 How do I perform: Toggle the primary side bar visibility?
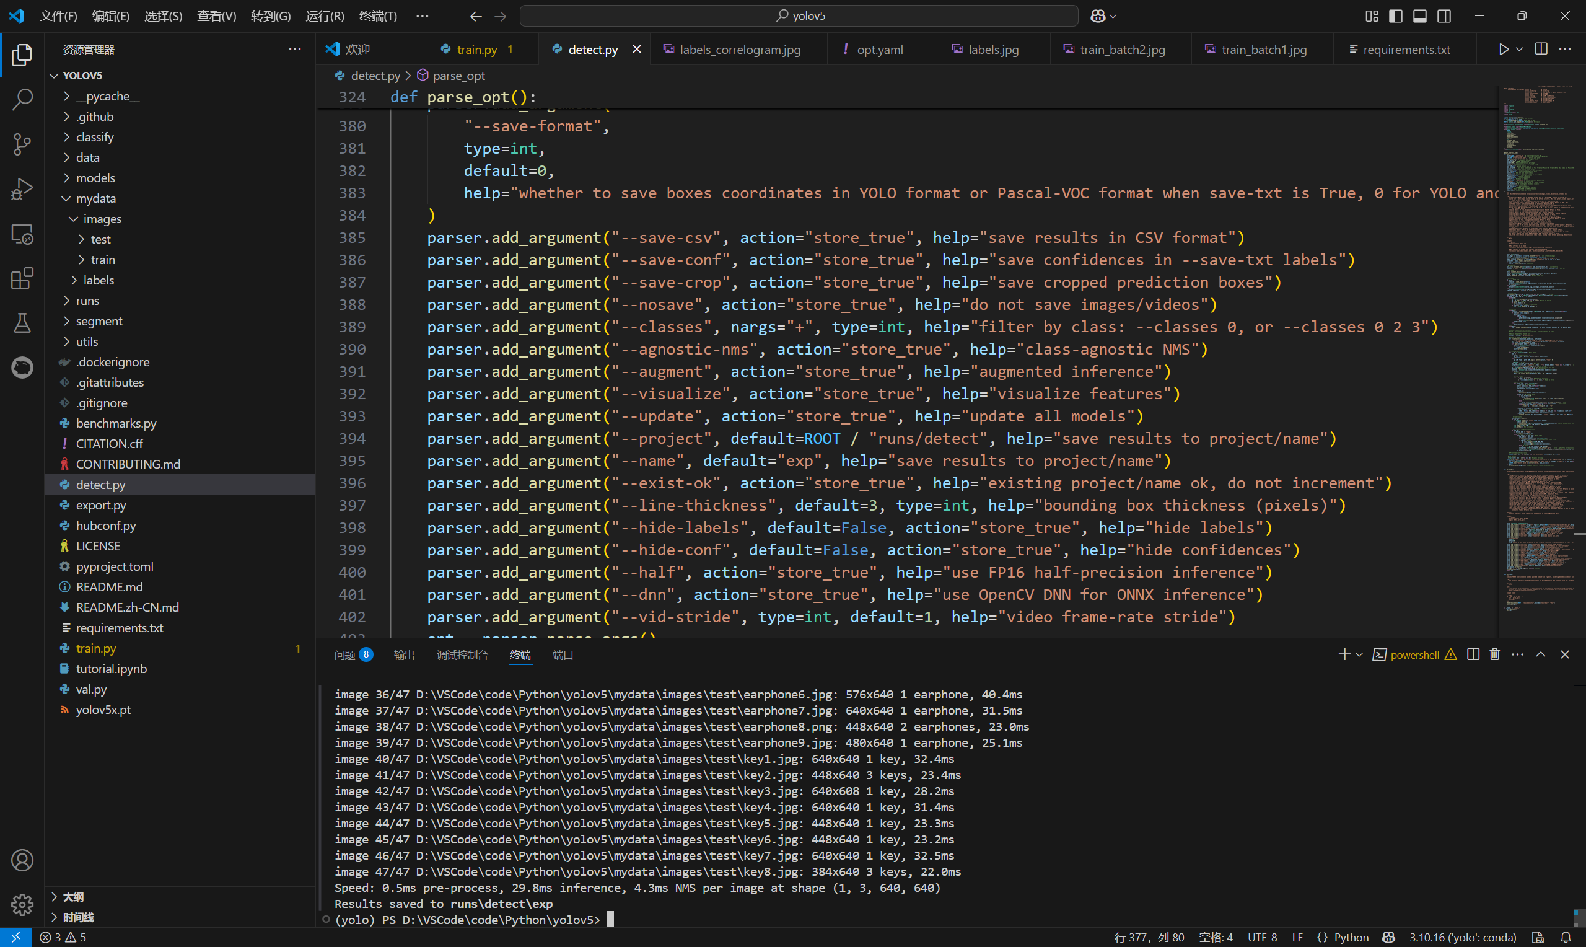click(x=1395, y=16)
